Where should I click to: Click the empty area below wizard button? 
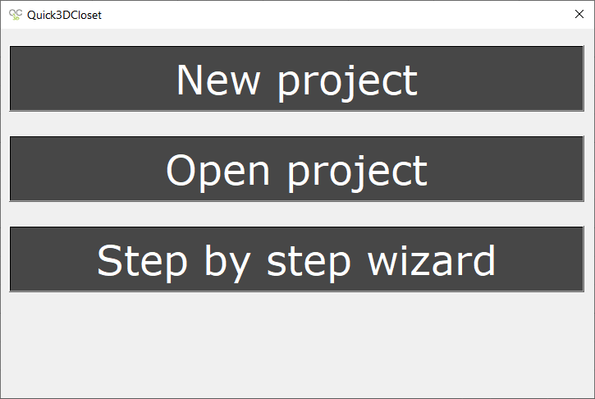297,345
